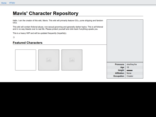Click the affiliation value None

tap(129, 73)
